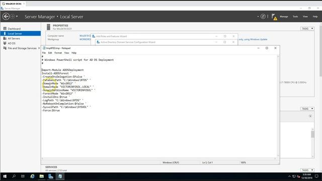Image resolution: width=322 pixels, height=181 pixels.
Task: Click the AD DS icon in sidebar
Action: point(5,43)
